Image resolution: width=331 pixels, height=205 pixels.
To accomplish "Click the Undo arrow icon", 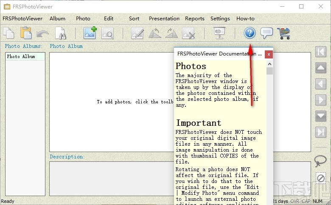I will pos(42,34).
